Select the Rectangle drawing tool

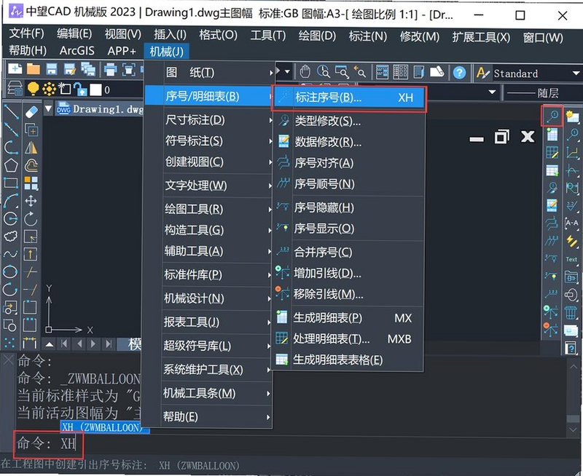click(11, 183)
